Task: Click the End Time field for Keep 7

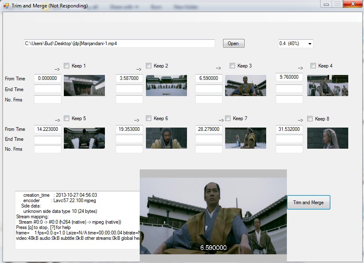Action: 209,139
